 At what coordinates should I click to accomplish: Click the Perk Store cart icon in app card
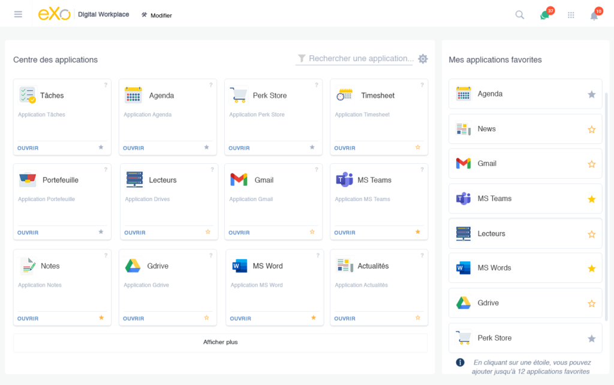(239, 95)
